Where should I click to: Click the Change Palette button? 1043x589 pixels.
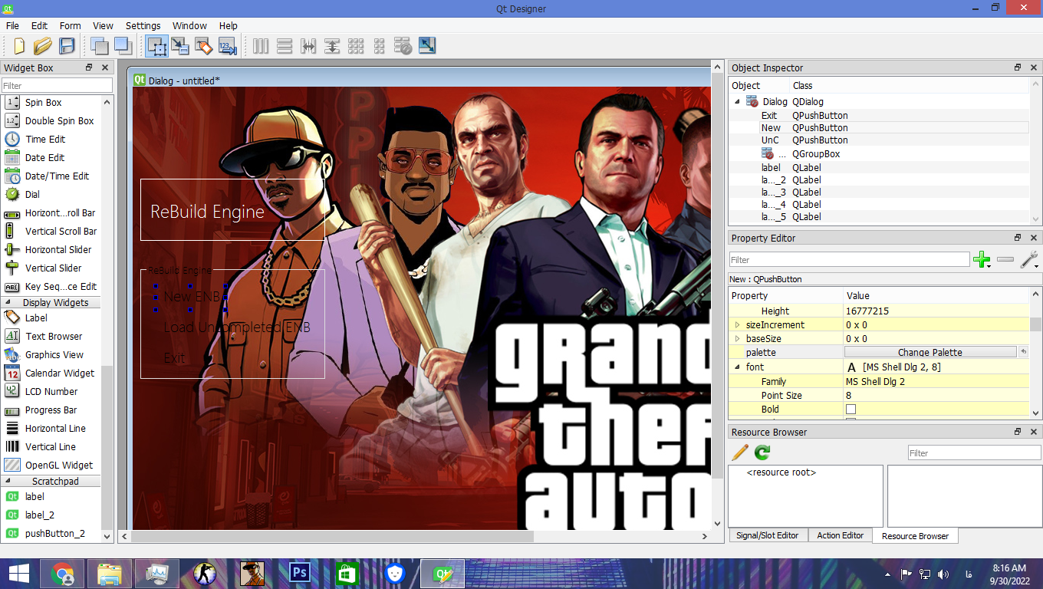929,353
